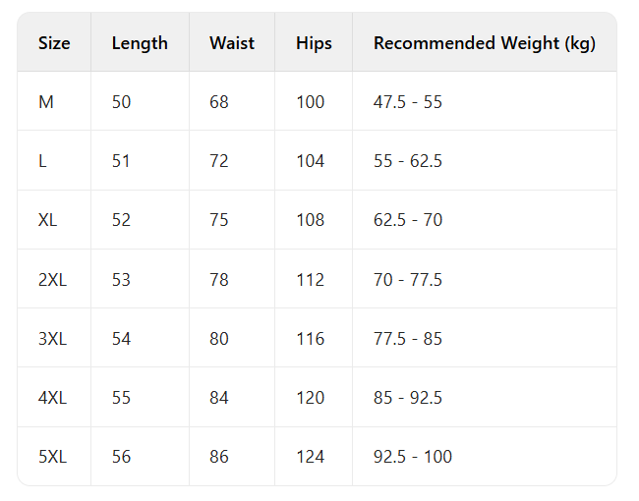Click the Size column header
The height and width of the screenshot is (501, 639).
coord(54,43)
